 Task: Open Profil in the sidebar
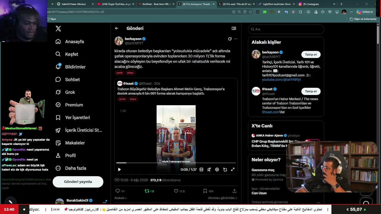[66, 155]
